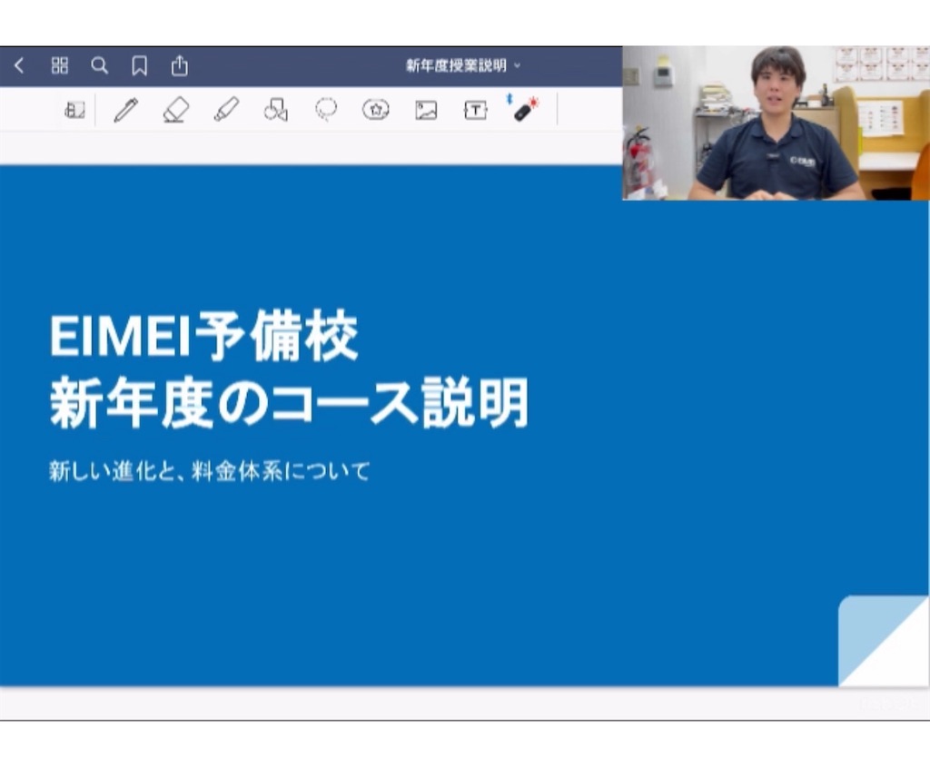
Task: Select the Pen tool
Action: tap(125, 110)
